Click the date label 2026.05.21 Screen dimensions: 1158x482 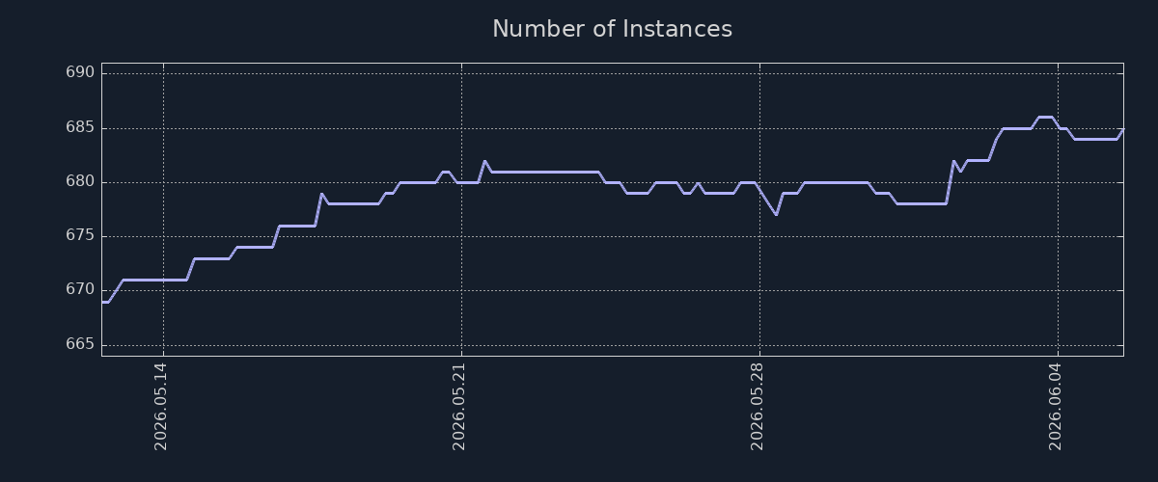point(460,407)
